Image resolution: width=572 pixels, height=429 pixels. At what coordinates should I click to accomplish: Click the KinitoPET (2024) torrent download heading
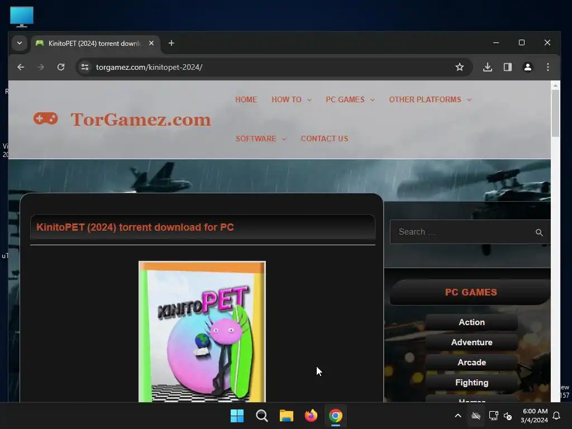click(135, 227)
